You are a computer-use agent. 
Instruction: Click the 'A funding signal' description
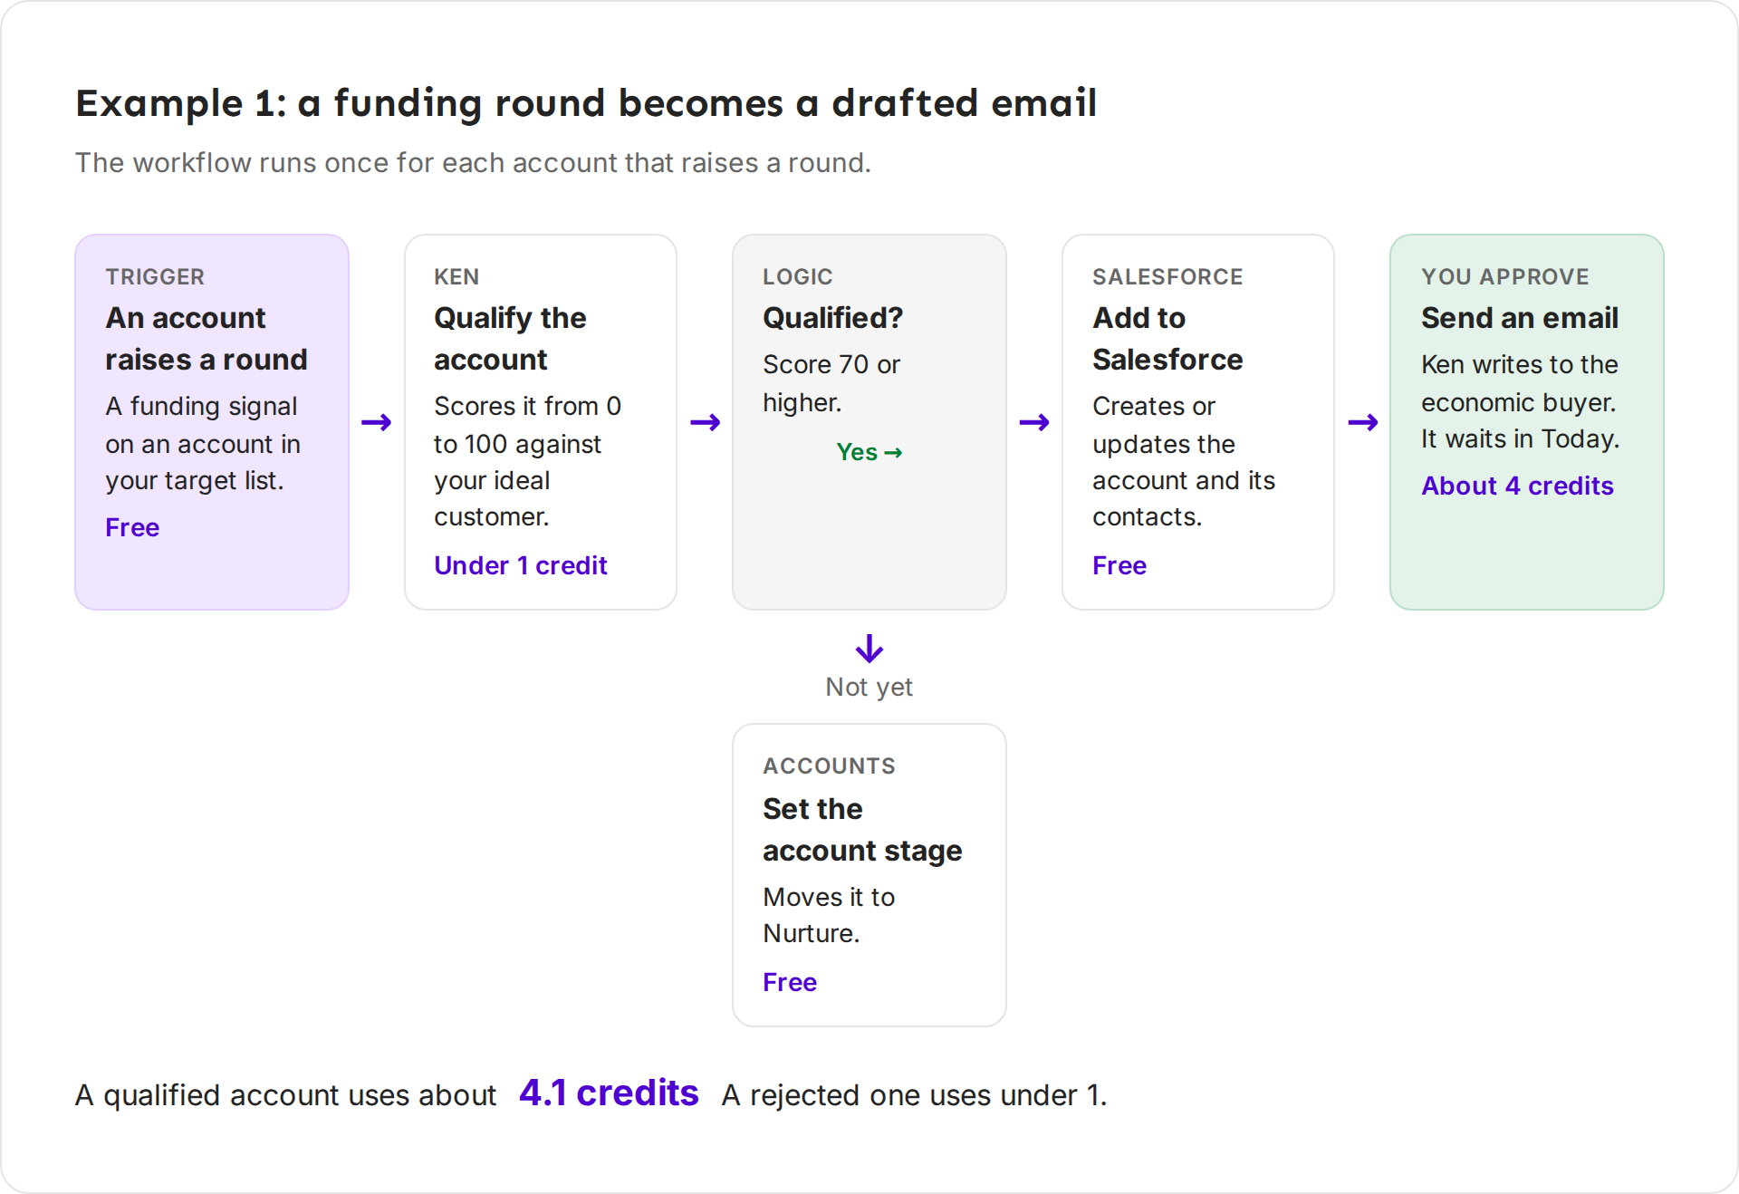203,443
